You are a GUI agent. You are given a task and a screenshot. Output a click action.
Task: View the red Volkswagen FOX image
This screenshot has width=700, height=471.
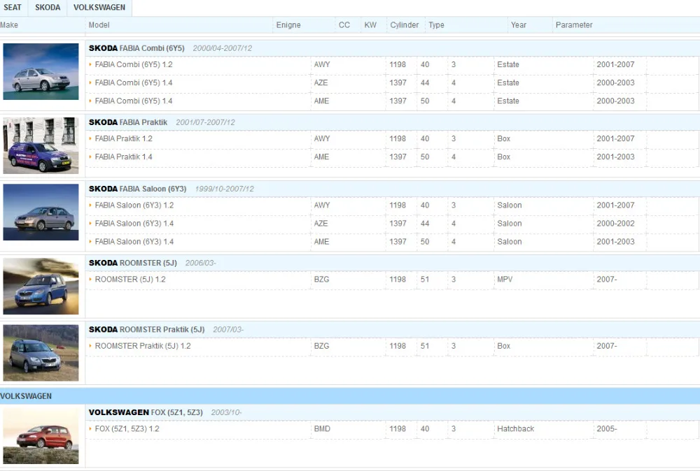pos(41,436)
